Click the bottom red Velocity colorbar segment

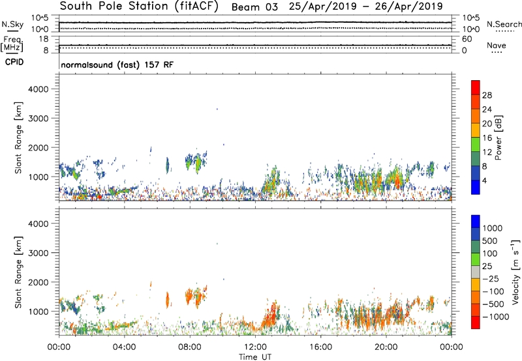tap(476, 323)
